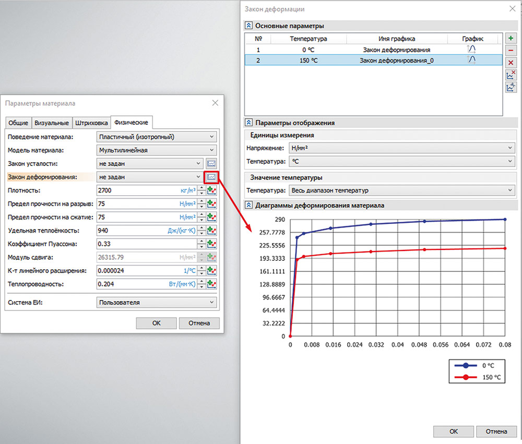Image resolution: width=522 pixels, height=444 pixels.
Task: Click the red X delete-all icon
Action: tap(511, 63)
